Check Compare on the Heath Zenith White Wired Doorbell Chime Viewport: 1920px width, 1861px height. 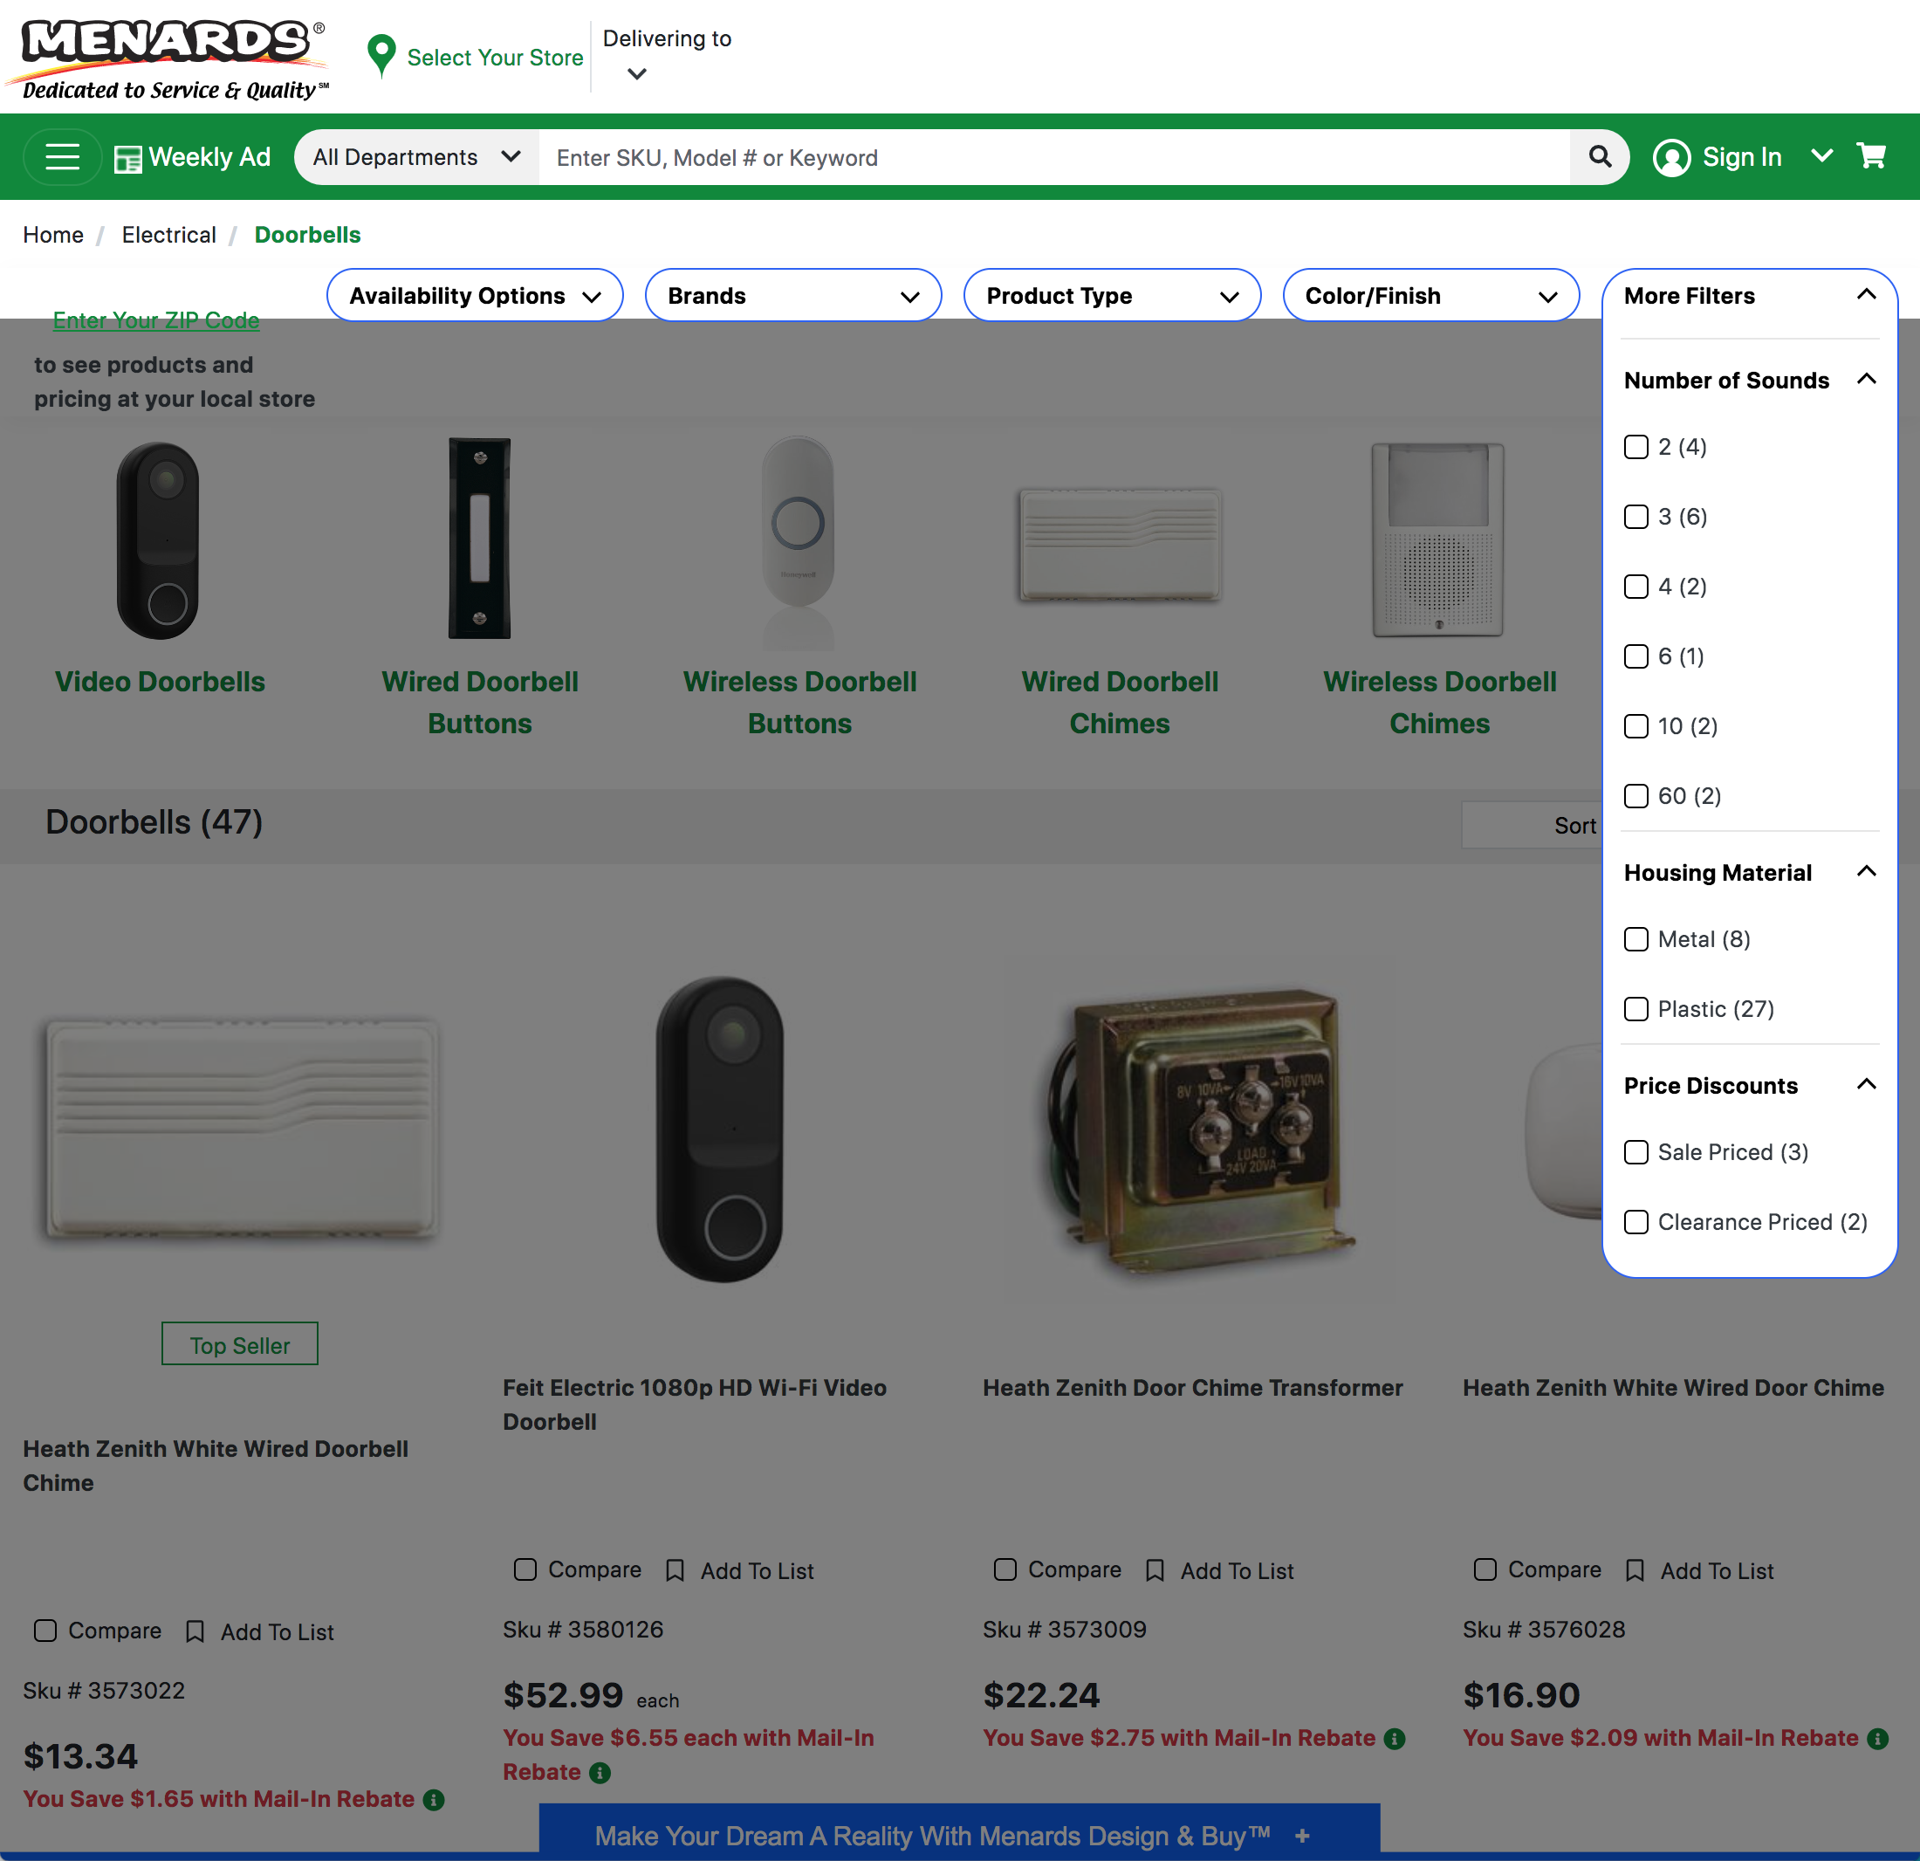coord(45,1631)
